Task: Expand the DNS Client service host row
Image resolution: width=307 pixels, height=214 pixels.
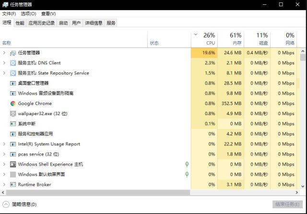Action: pos(4,63)
